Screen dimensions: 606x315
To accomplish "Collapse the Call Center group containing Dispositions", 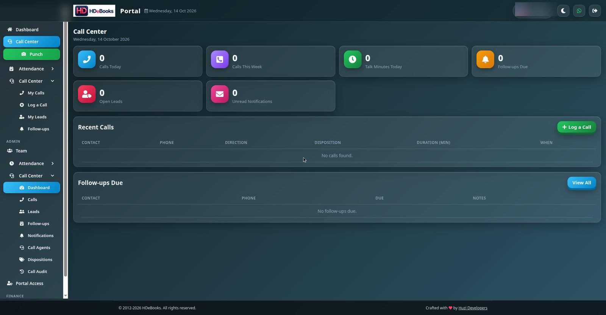I will click(32, 176).
